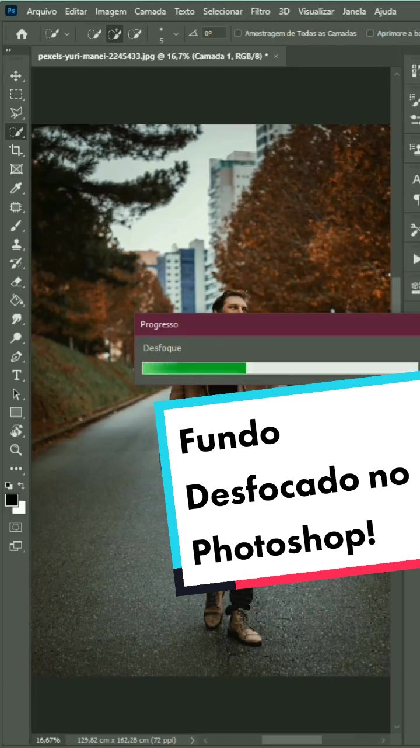Select the Rotate View hand tool
420x748 pixels.
point(16,431)
